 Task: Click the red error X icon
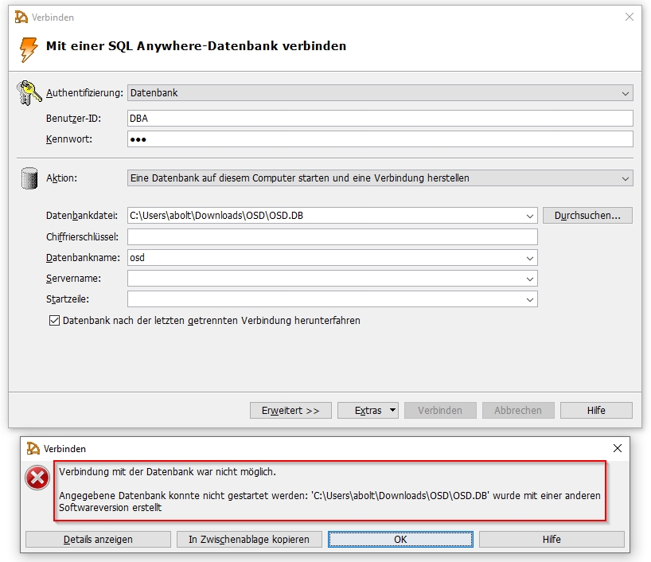pos(37,478)
